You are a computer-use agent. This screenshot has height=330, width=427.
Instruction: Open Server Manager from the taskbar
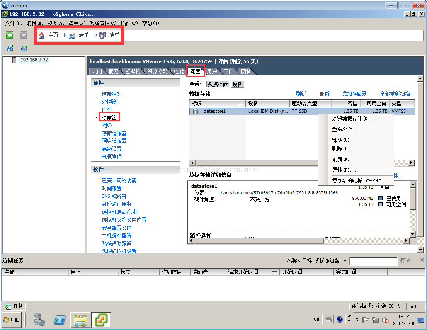[x=39, y=320]
